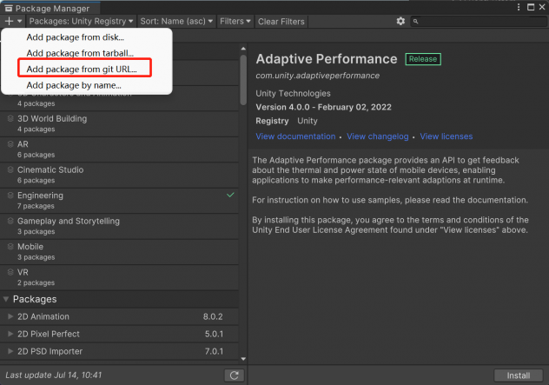Expand 2D PSD Importer package versions
Viewport: 549px width, 385px height.
click(10, 351)
